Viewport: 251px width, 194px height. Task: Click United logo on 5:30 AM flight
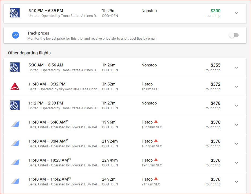point(15,68)
